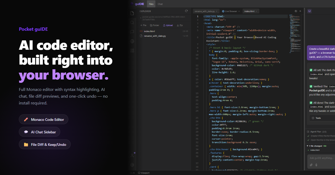Open the search icon in activity bar
The image size is (335, 175).
132,23
